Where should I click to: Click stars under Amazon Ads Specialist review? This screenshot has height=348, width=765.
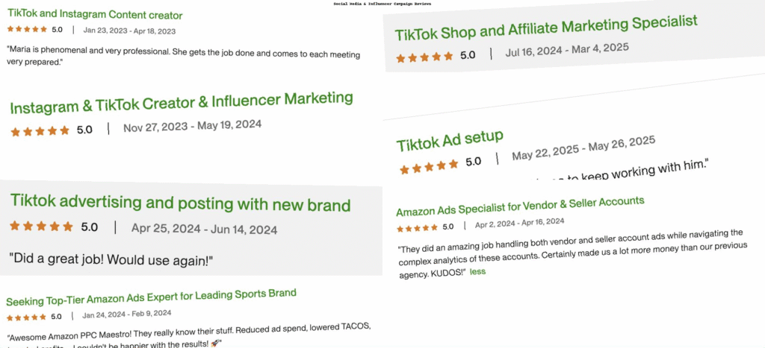(417, 228)
